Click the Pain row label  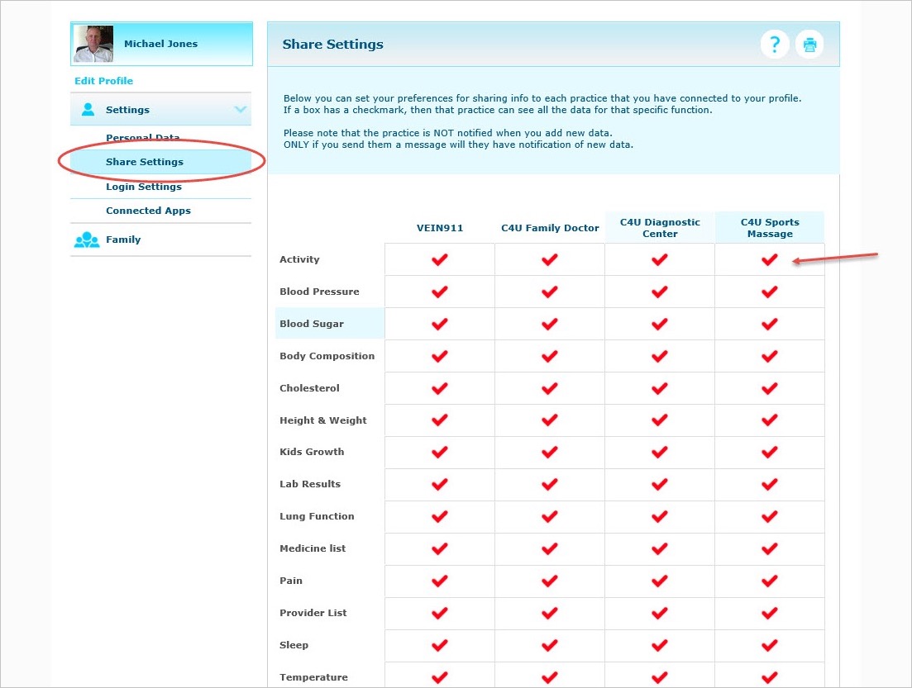click(291, 581)
